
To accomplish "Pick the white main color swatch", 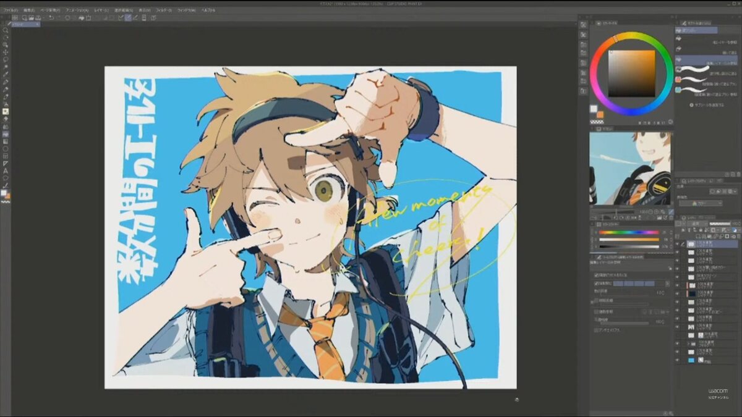I will point(594,109).
